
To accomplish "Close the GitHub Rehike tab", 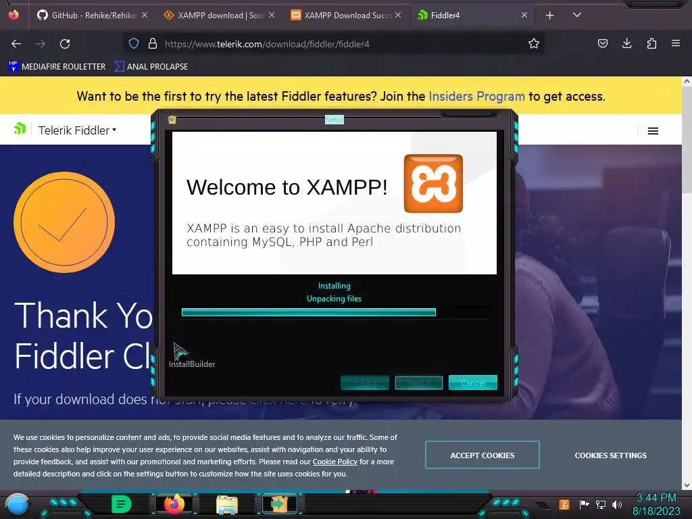I will pyautogui.click(x=145, y=15).
